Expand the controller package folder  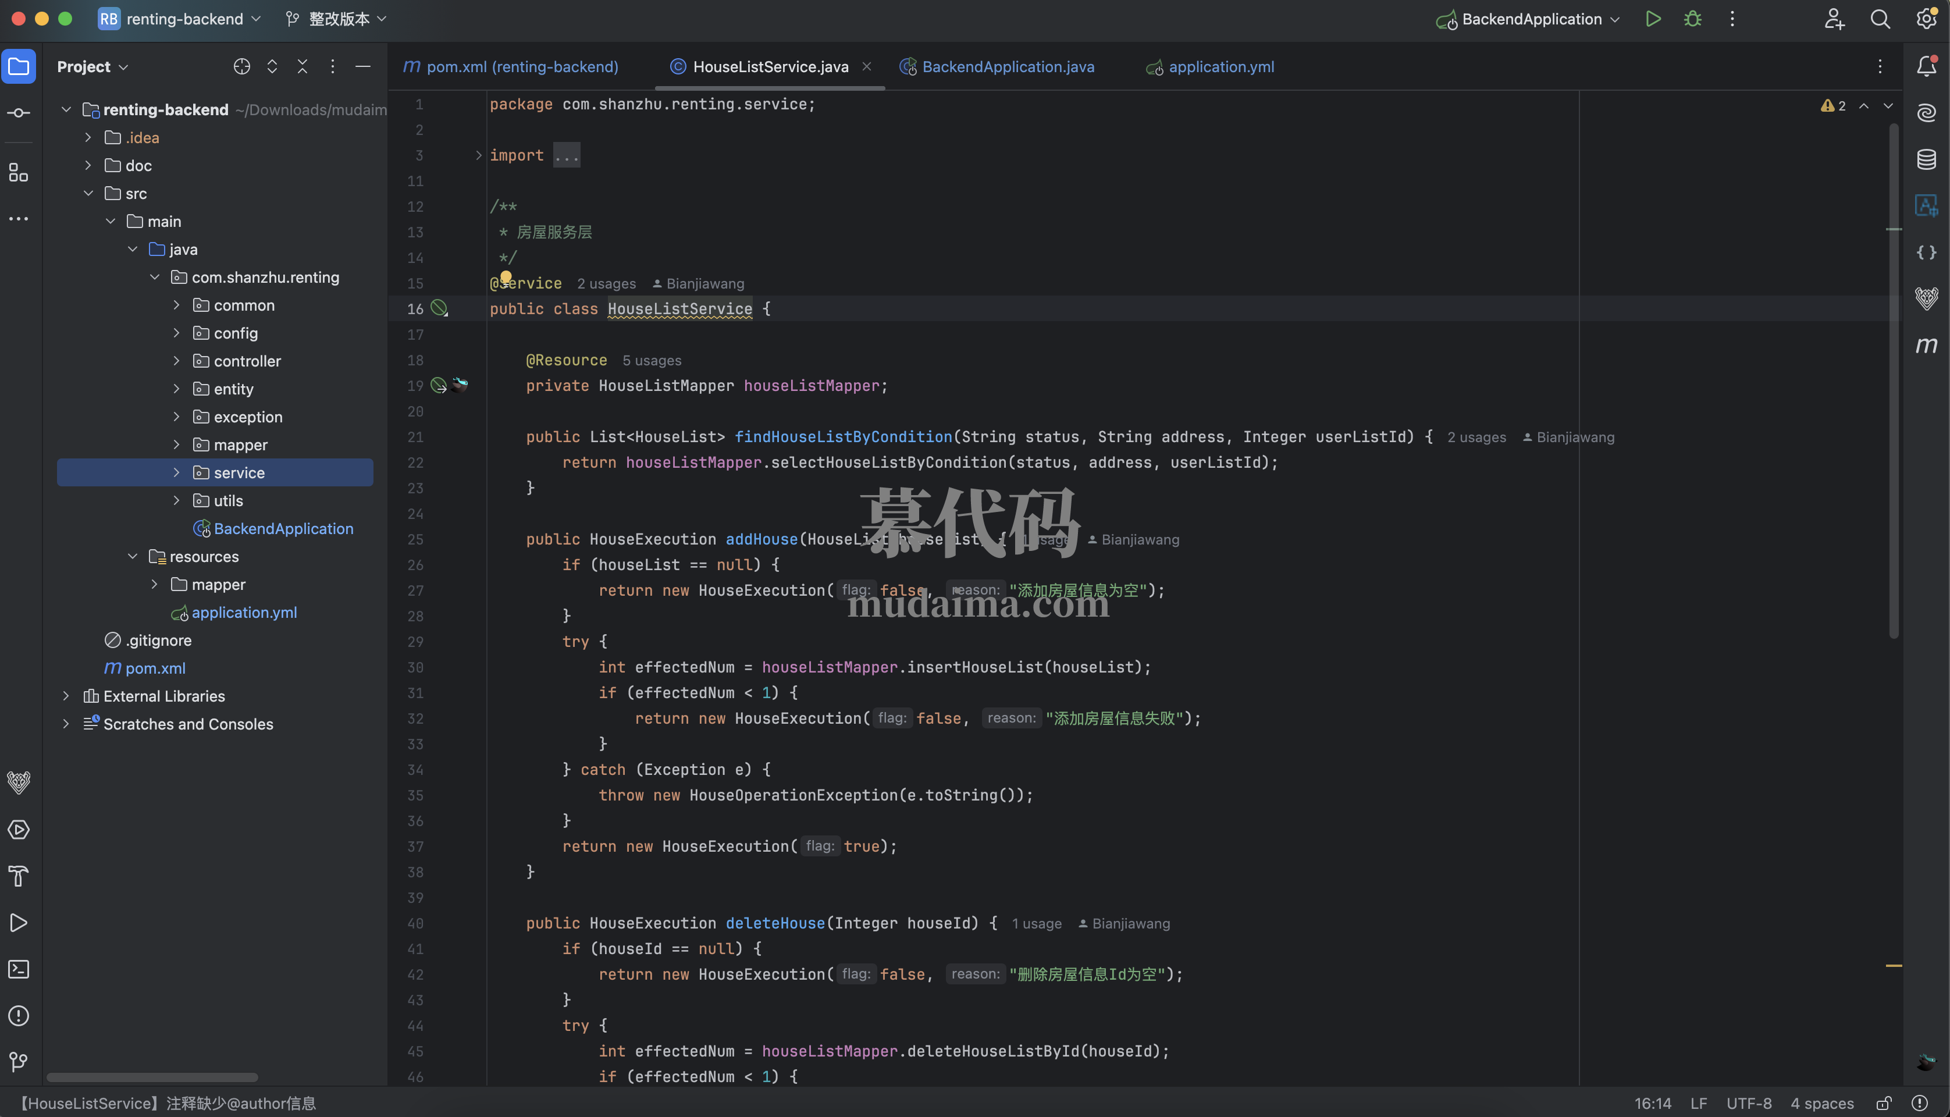click(176, 361)
